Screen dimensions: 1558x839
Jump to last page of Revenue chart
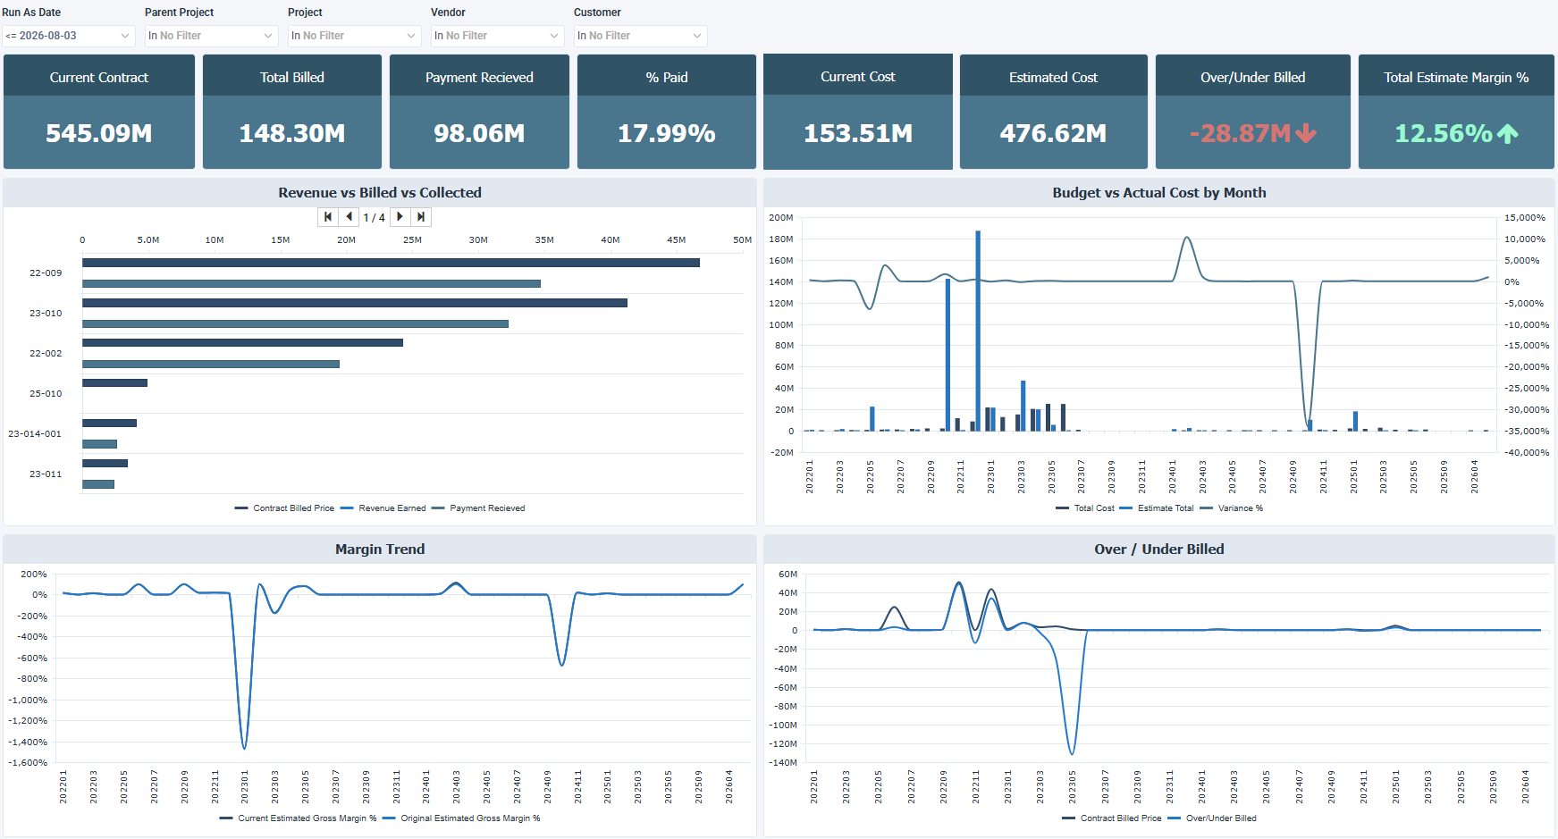(x=421, y=217)
